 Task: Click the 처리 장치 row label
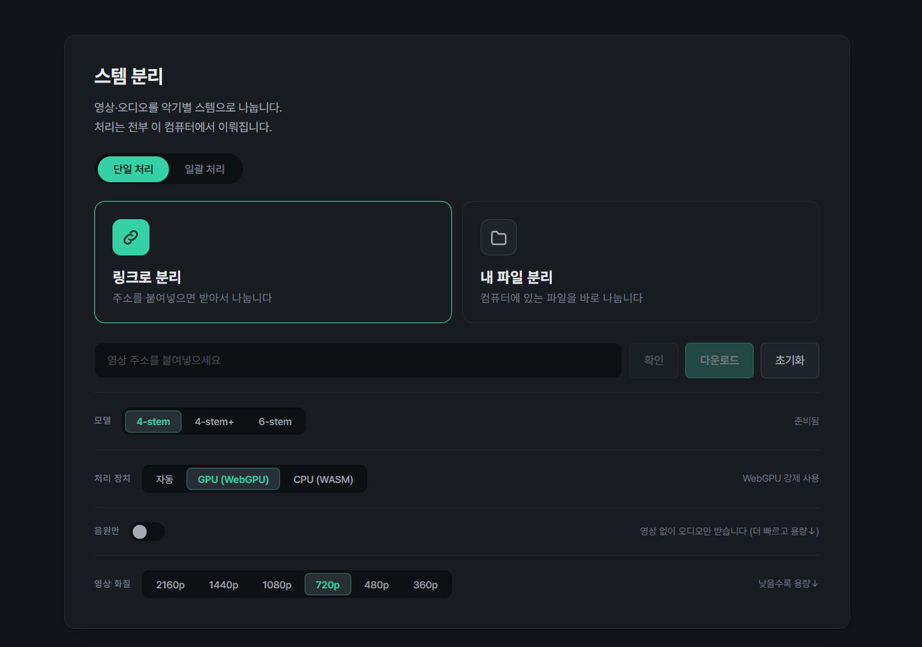(x=112, y=478)
